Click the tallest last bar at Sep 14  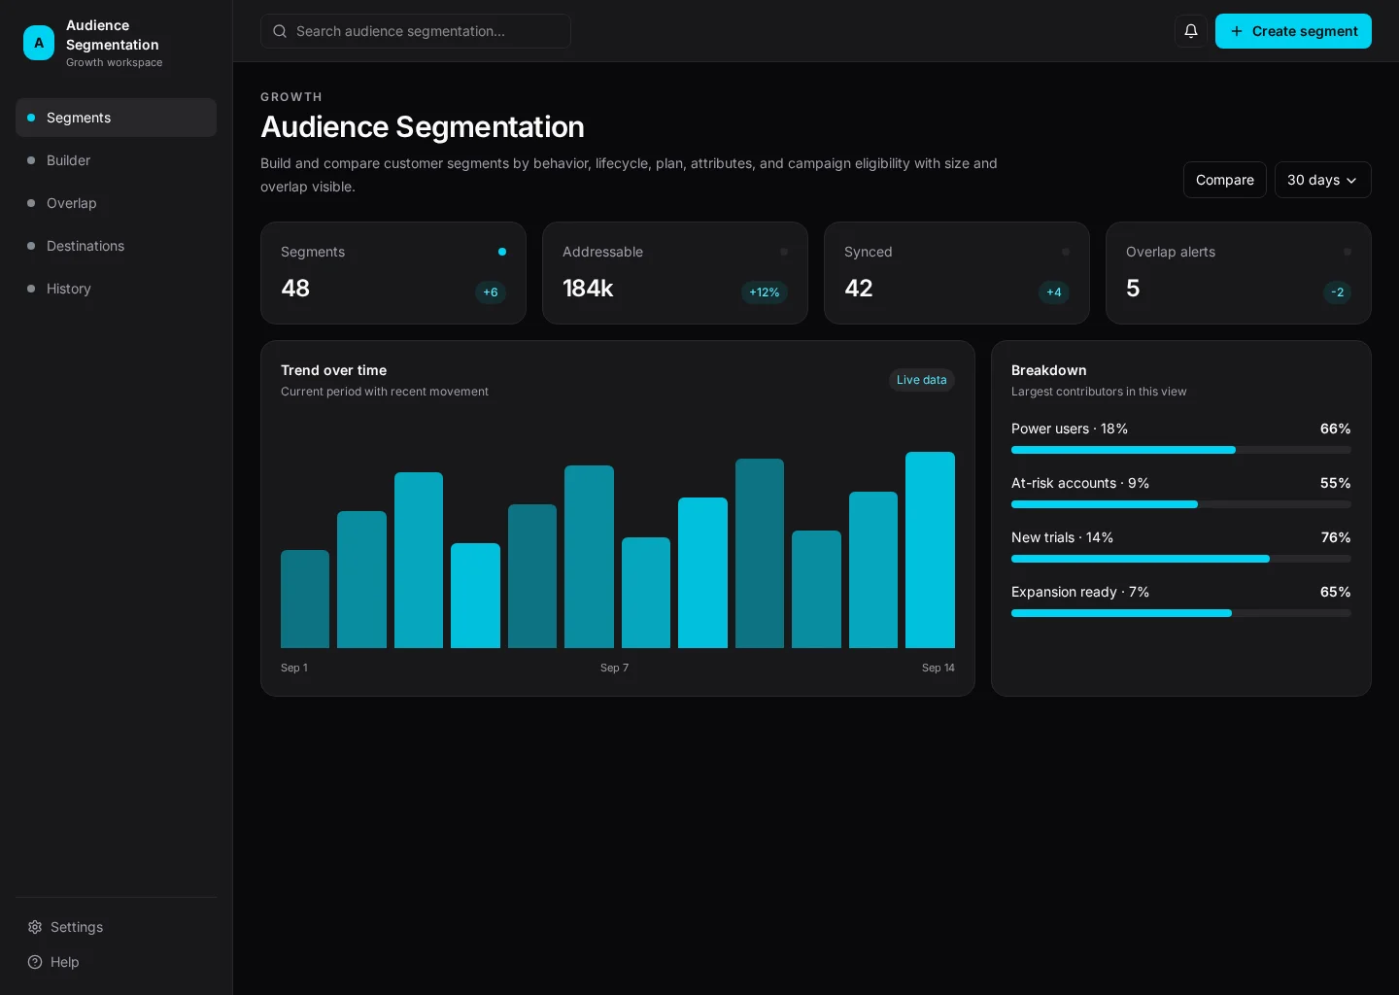(x=930, y=550)
